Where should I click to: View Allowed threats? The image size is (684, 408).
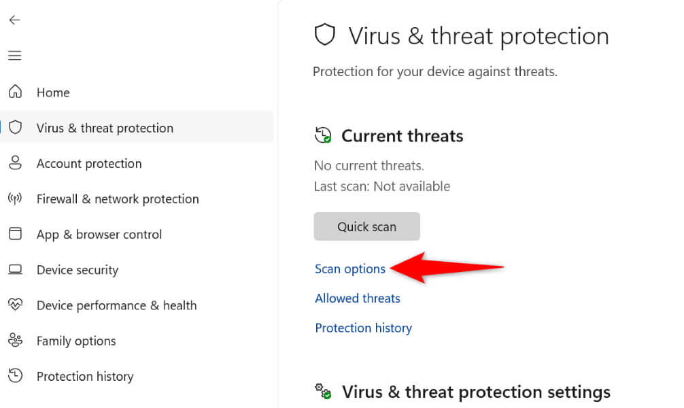358,299
